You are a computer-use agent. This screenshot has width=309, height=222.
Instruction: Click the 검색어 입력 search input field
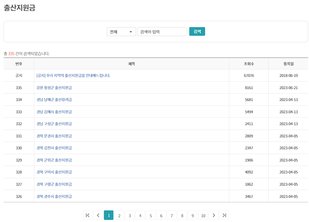pyautogui.click(x=162, y=31)
